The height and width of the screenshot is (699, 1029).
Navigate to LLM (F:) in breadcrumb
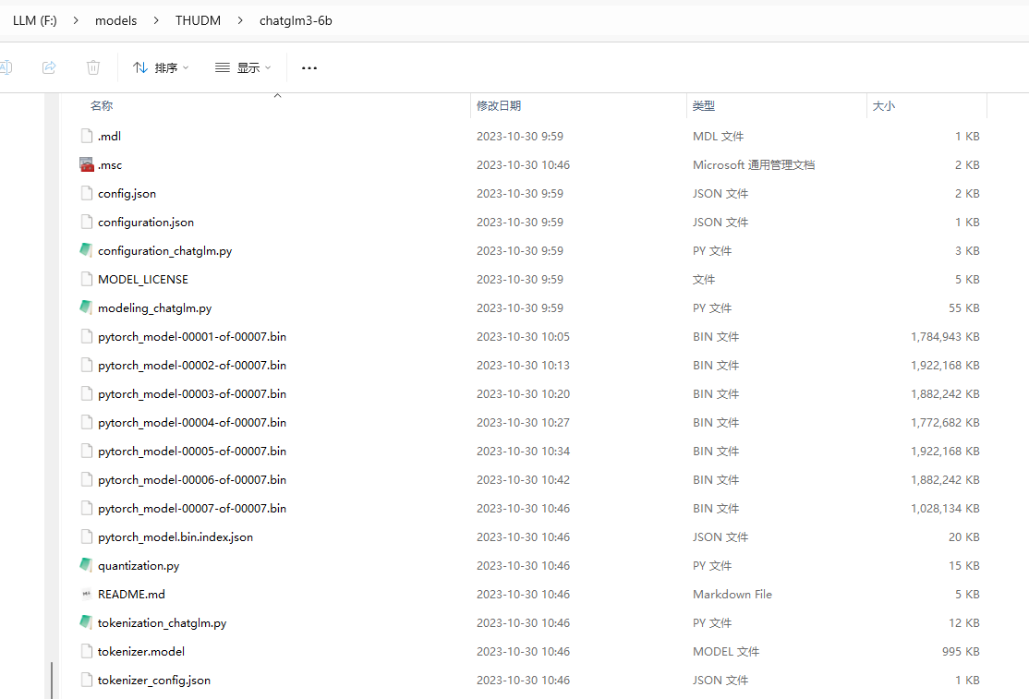coord(35,20)
